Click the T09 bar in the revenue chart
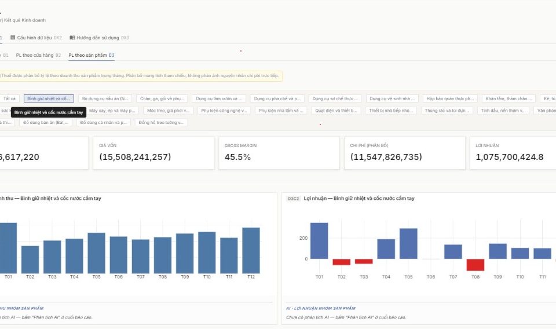Viewport: 556px width, 329px height. (x=185, y=254)
